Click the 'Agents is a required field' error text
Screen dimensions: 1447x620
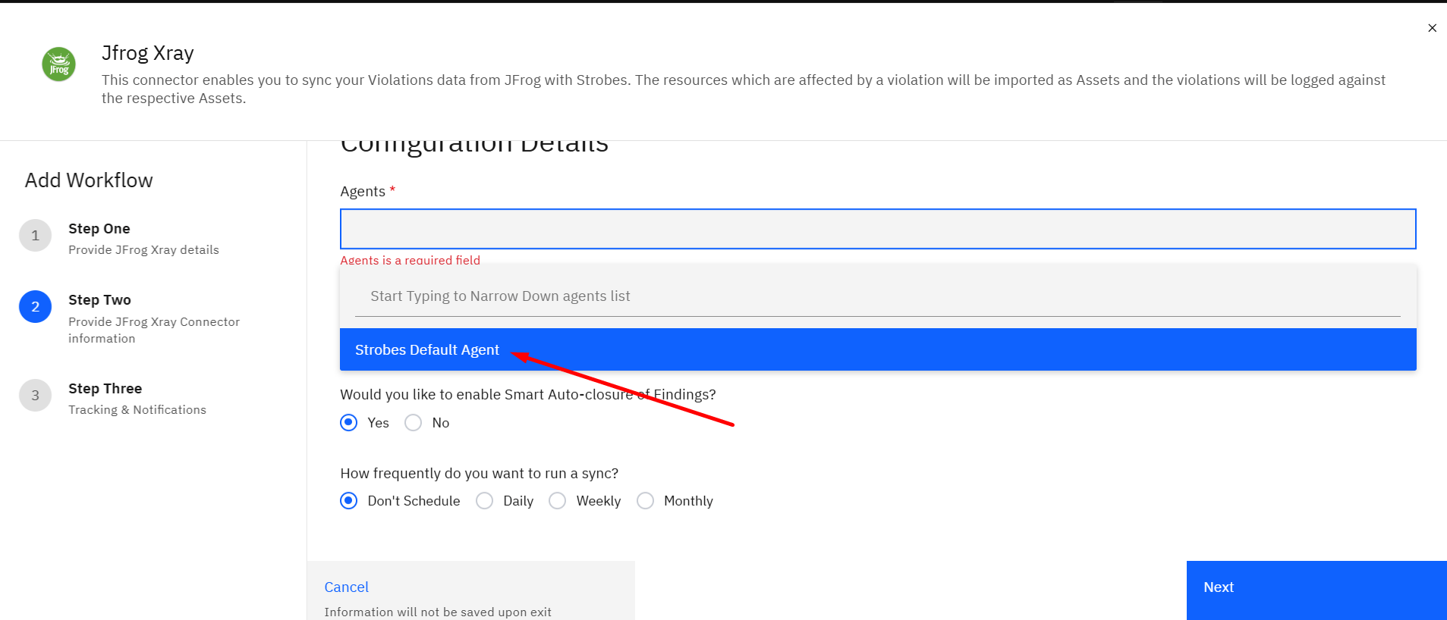click(x=410, y=260)
